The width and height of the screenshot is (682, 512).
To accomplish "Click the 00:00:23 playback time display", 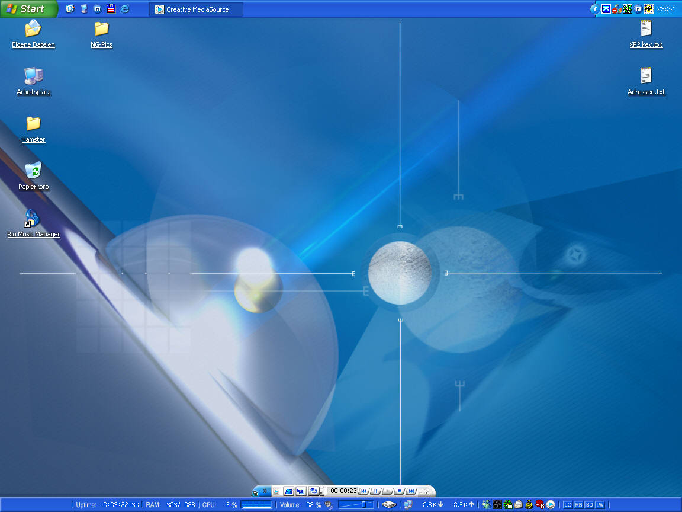I will pos(343,491).
